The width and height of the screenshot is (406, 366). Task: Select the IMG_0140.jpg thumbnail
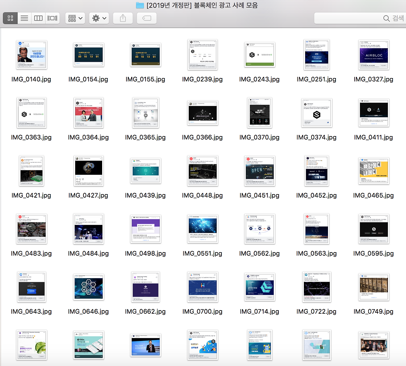coord(31,55)
